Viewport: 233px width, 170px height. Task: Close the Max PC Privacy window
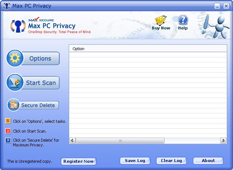coord(226,6)
